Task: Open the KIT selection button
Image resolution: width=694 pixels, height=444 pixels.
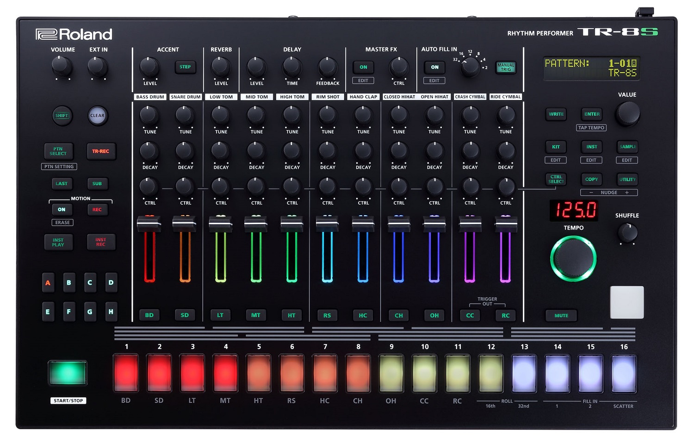Action: (x=556, y=147)
